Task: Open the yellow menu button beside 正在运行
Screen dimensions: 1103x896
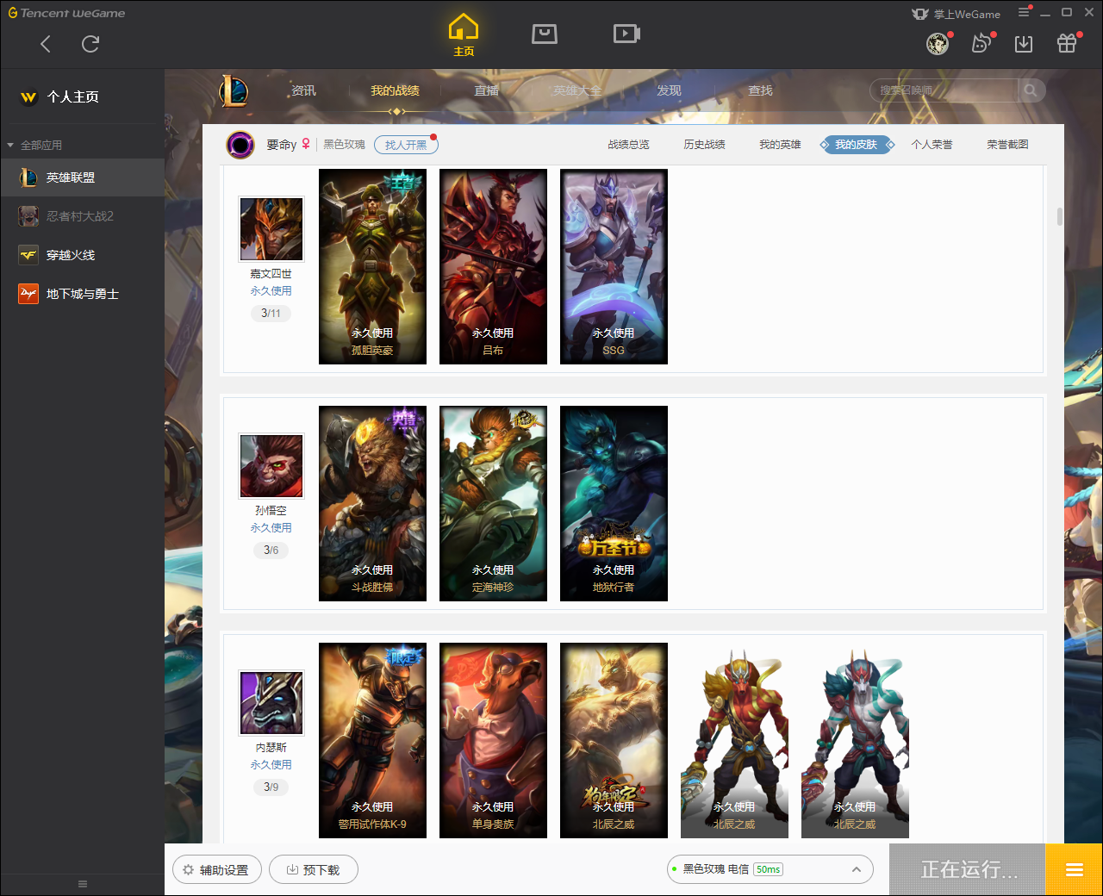Action: click(1074, 869)
